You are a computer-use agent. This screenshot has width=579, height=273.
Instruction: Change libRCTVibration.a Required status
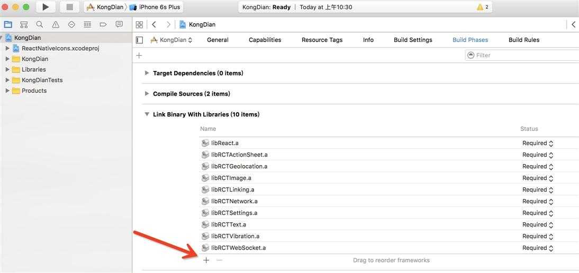tap(538, 236)
